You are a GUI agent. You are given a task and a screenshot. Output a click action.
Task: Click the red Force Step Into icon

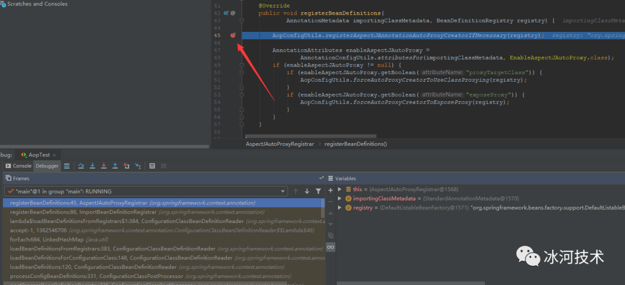pyautogui.click(x=104, y=166)
